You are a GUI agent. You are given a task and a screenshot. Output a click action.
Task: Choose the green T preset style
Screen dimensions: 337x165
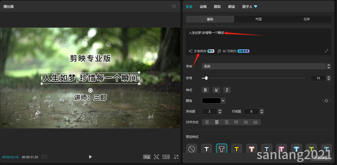(x=312, y=149)
